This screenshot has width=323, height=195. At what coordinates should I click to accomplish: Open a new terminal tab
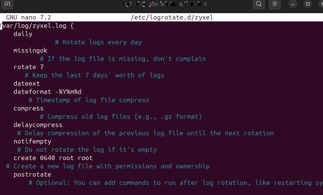(x=7, y=4)
